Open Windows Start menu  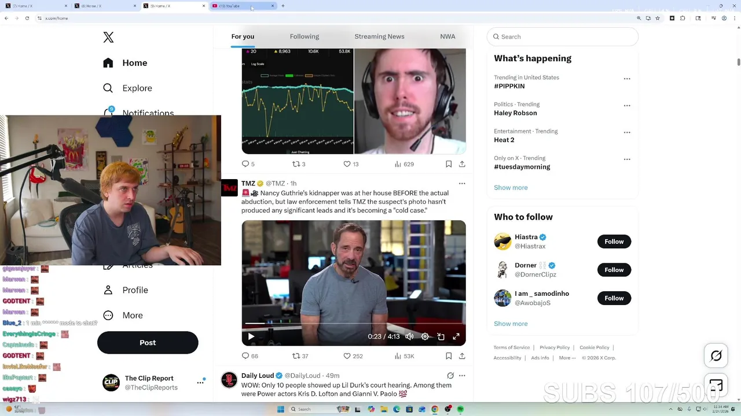click(x=281, y=409)
